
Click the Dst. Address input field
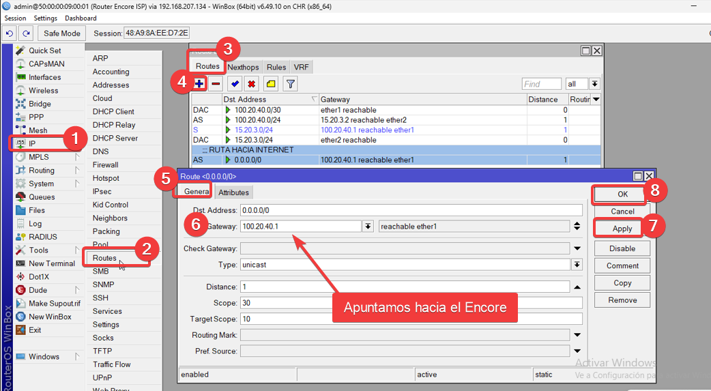[411, 210]
